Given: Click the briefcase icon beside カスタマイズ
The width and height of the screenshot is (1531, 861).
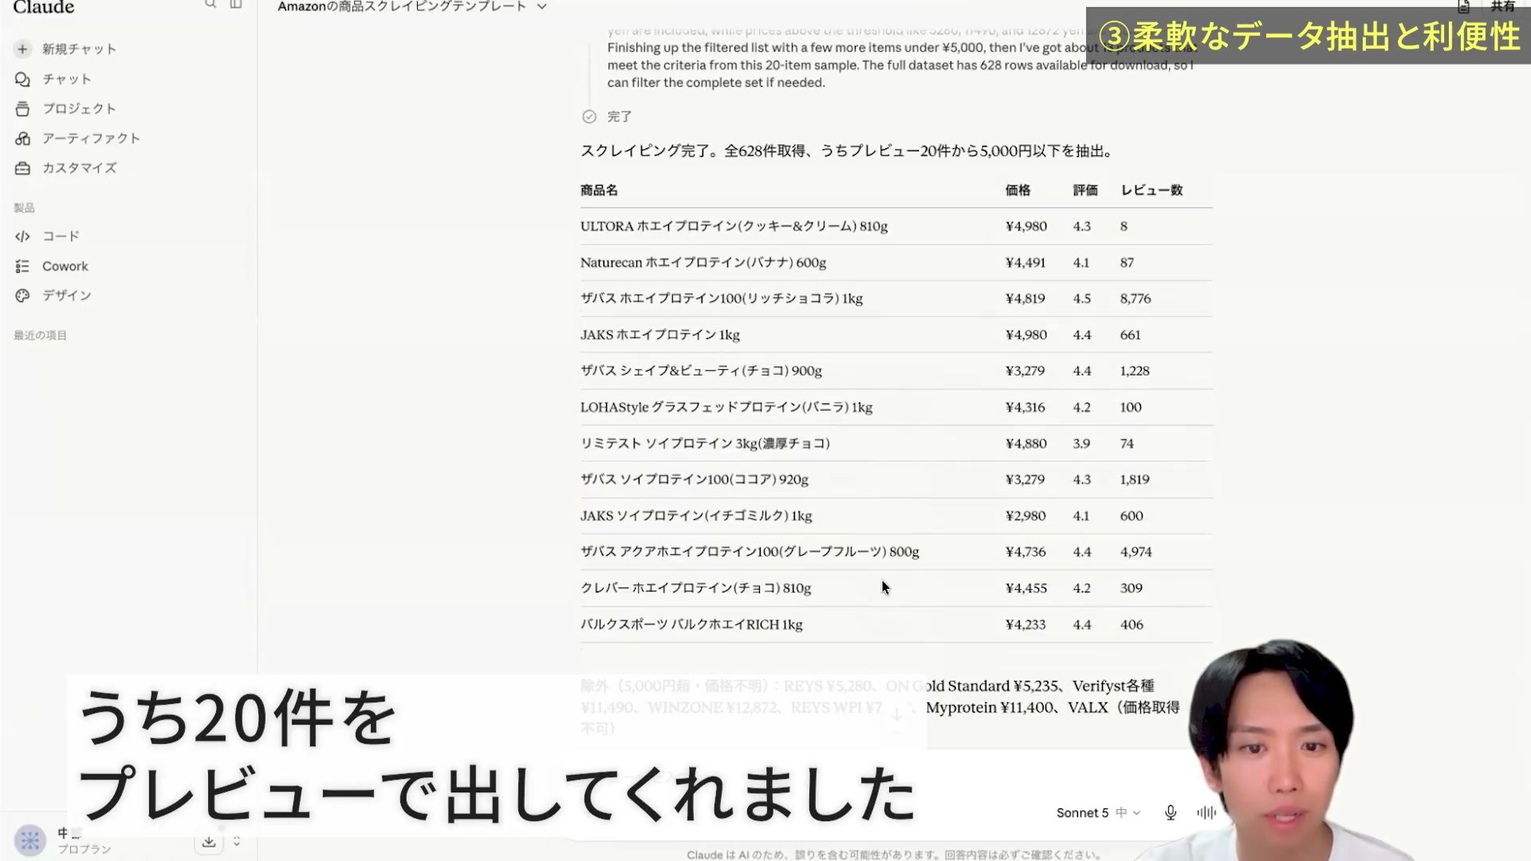Looking at the screenshot, I should point(22,167).
